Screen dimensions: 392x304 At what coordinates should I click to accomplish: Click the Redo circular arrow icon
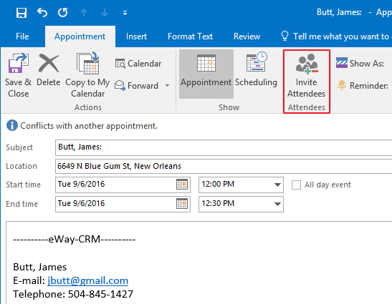point(63,12)
